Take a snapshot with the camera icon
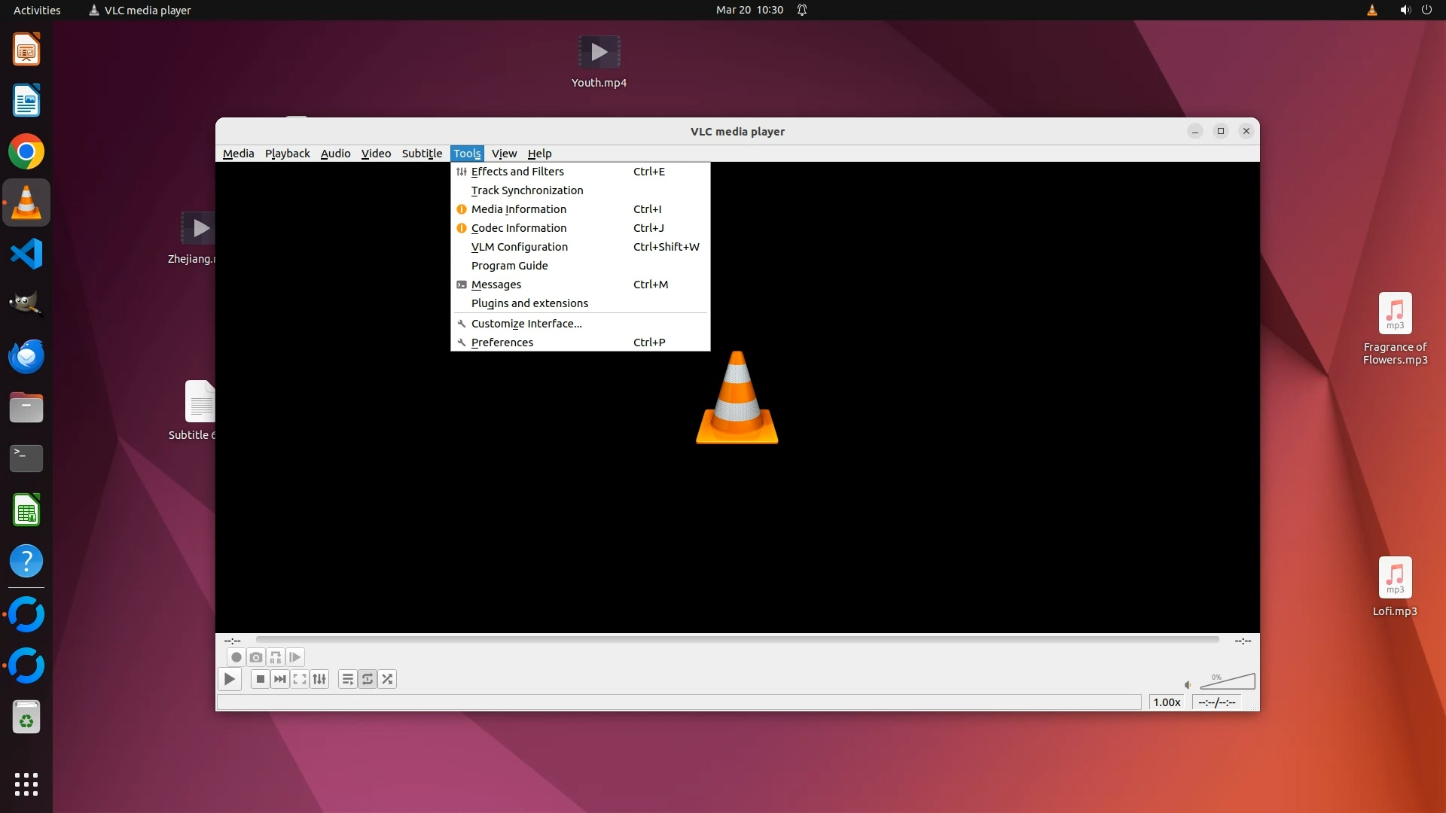The image size is (1446, 813). (256, 657)
